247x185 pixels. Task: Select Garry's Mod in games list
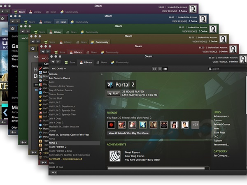tap(55, 98)
